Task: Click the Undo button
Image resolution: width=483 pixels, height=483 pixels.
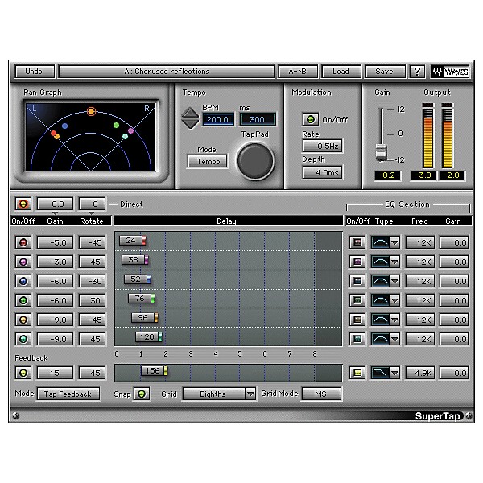Action: click(x=35, y=72)
